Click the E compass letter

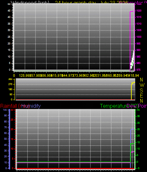[142, 96]
